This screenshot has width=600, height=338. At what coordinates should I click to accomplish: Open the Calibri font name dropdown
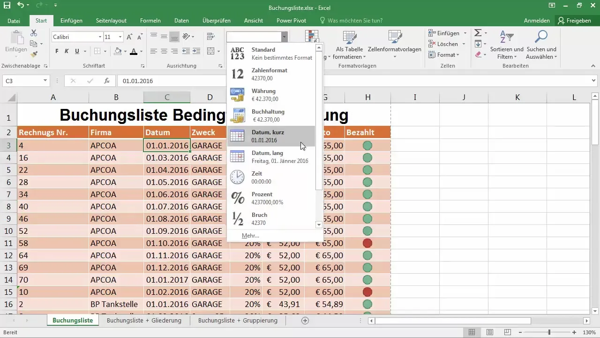point(100,37)
